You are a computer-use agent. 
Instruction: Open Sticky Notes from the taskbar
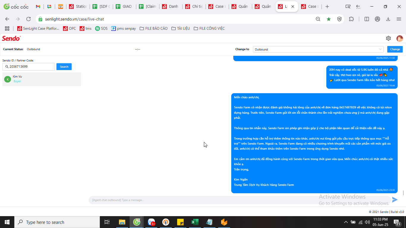point(180,222)
